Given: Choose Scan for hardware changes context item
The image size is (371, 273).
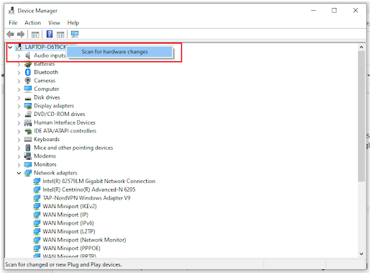Looking at the screenshot, I should [119, 52].
